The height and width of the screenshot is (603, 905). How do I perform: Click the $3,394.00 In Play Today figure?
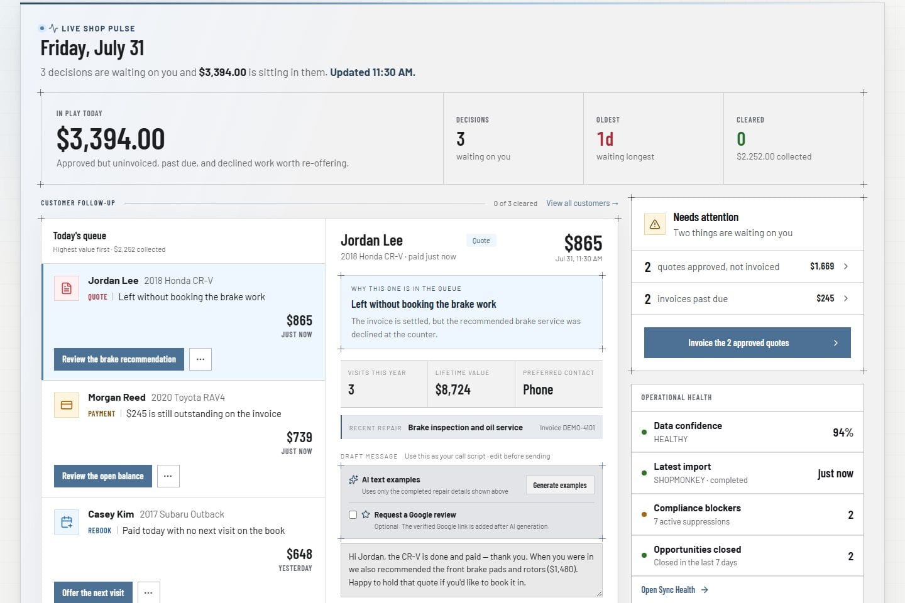pos(111,139)
